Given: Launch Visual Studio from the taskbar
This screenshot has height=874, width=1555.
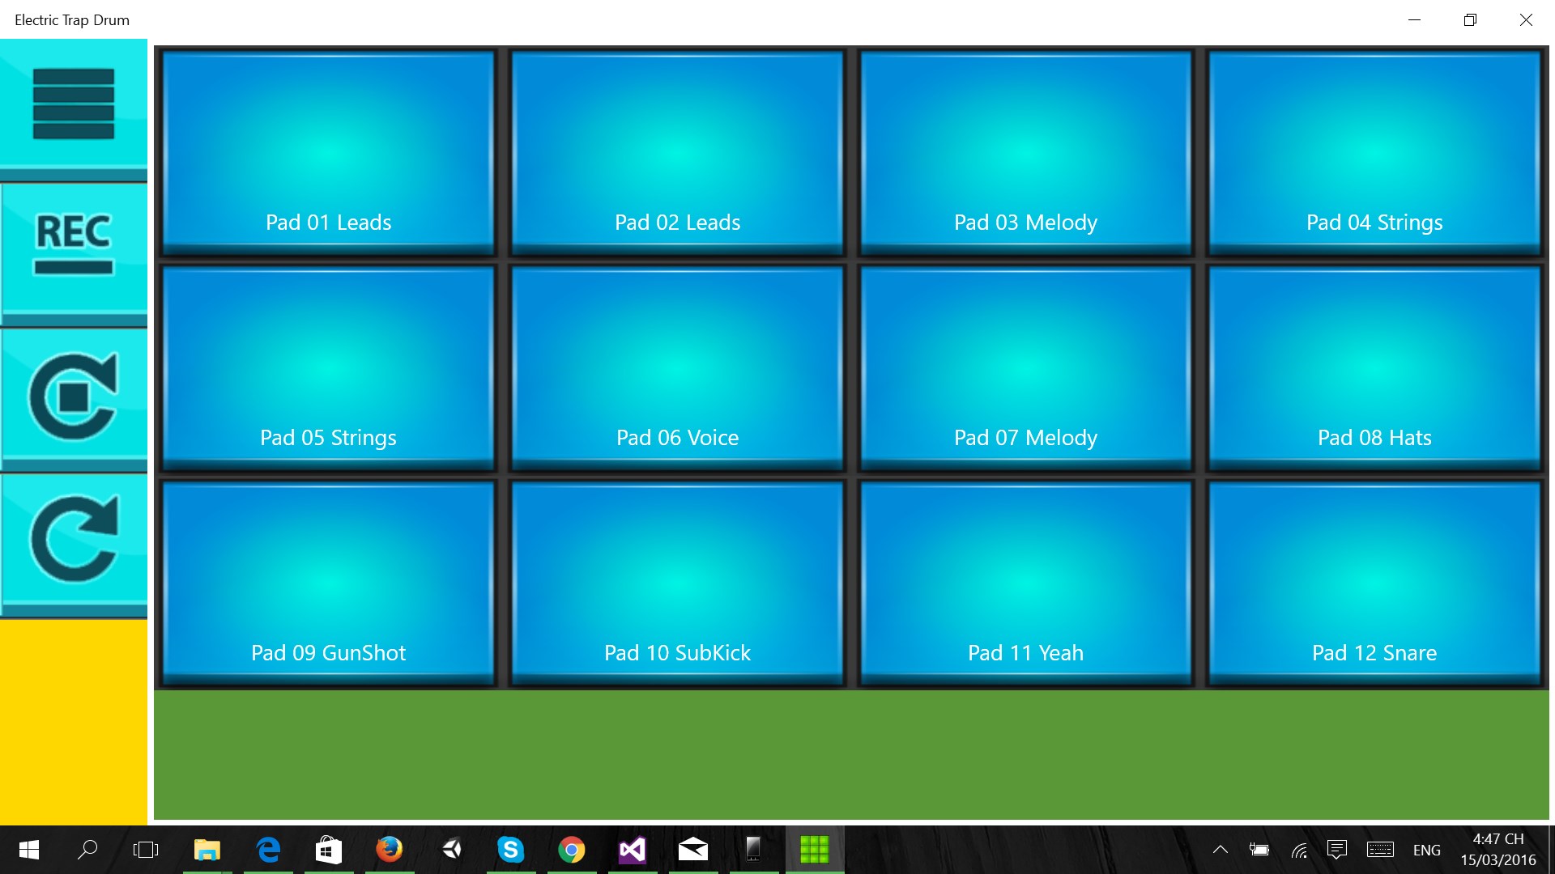Looking at the screenshot, I should coord(633,850).
